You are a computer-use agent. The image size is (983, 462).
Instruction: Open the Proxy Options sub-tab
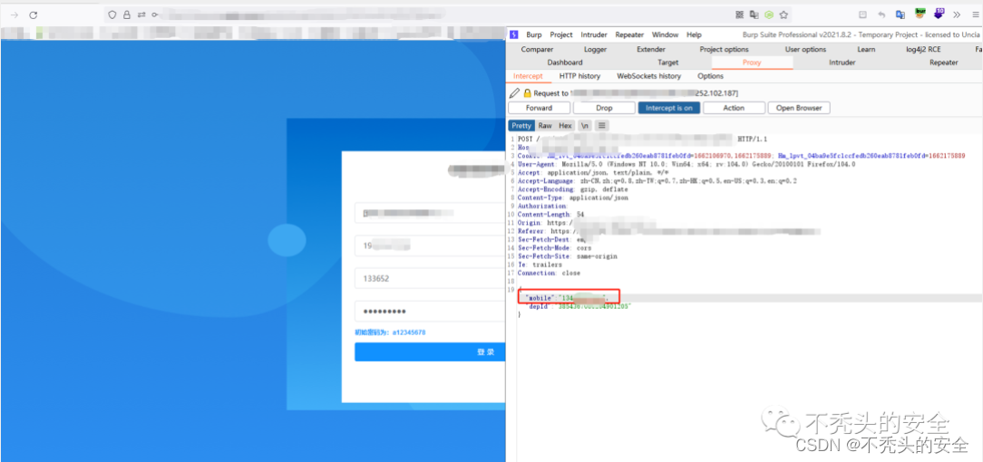[710, 76]
